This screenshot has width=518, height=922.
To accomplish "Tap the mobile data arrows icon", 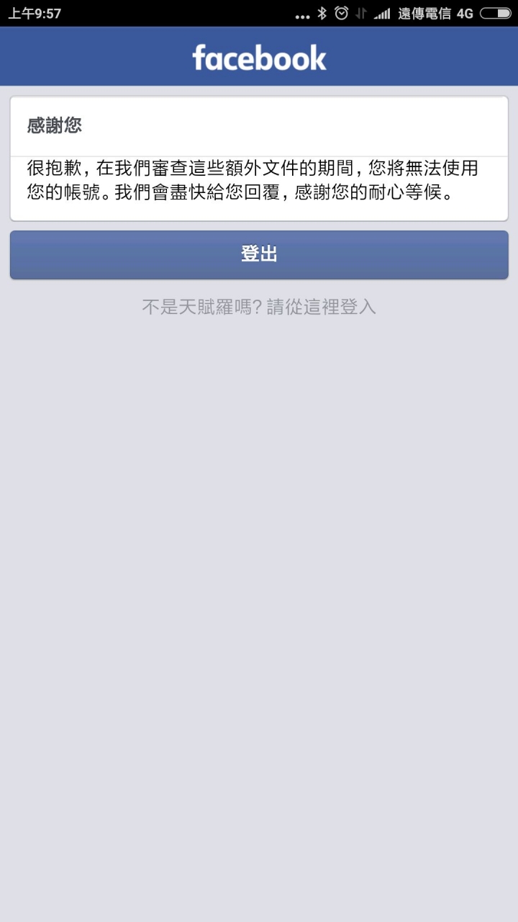I will pos(362,14).
